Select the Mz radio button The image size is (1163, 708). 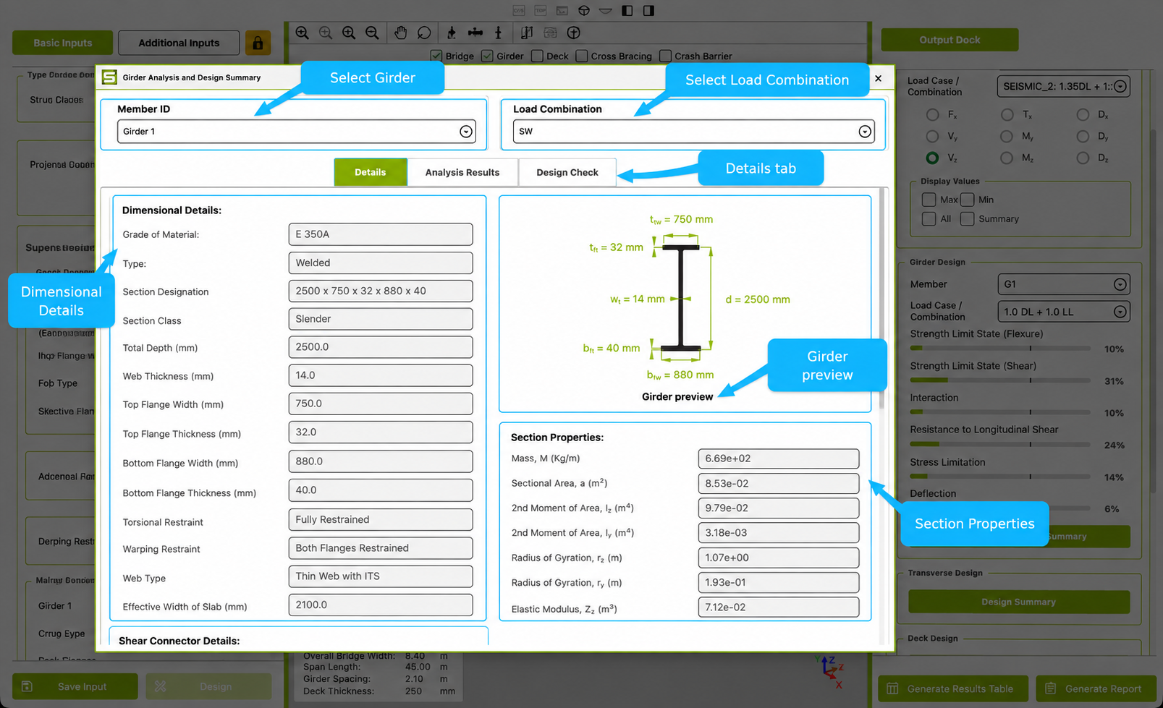point(1007,158)
